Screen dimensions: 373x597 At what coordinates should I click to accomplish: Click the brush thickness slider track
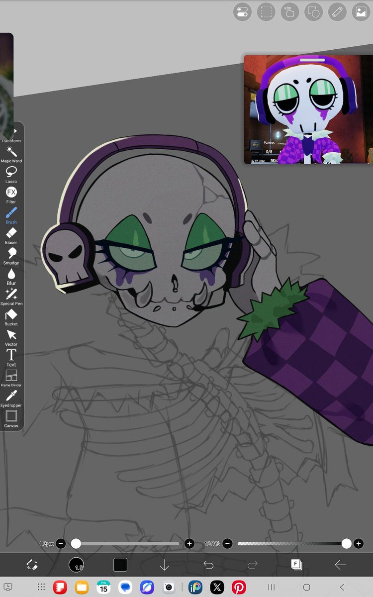(x=125, y=544)
